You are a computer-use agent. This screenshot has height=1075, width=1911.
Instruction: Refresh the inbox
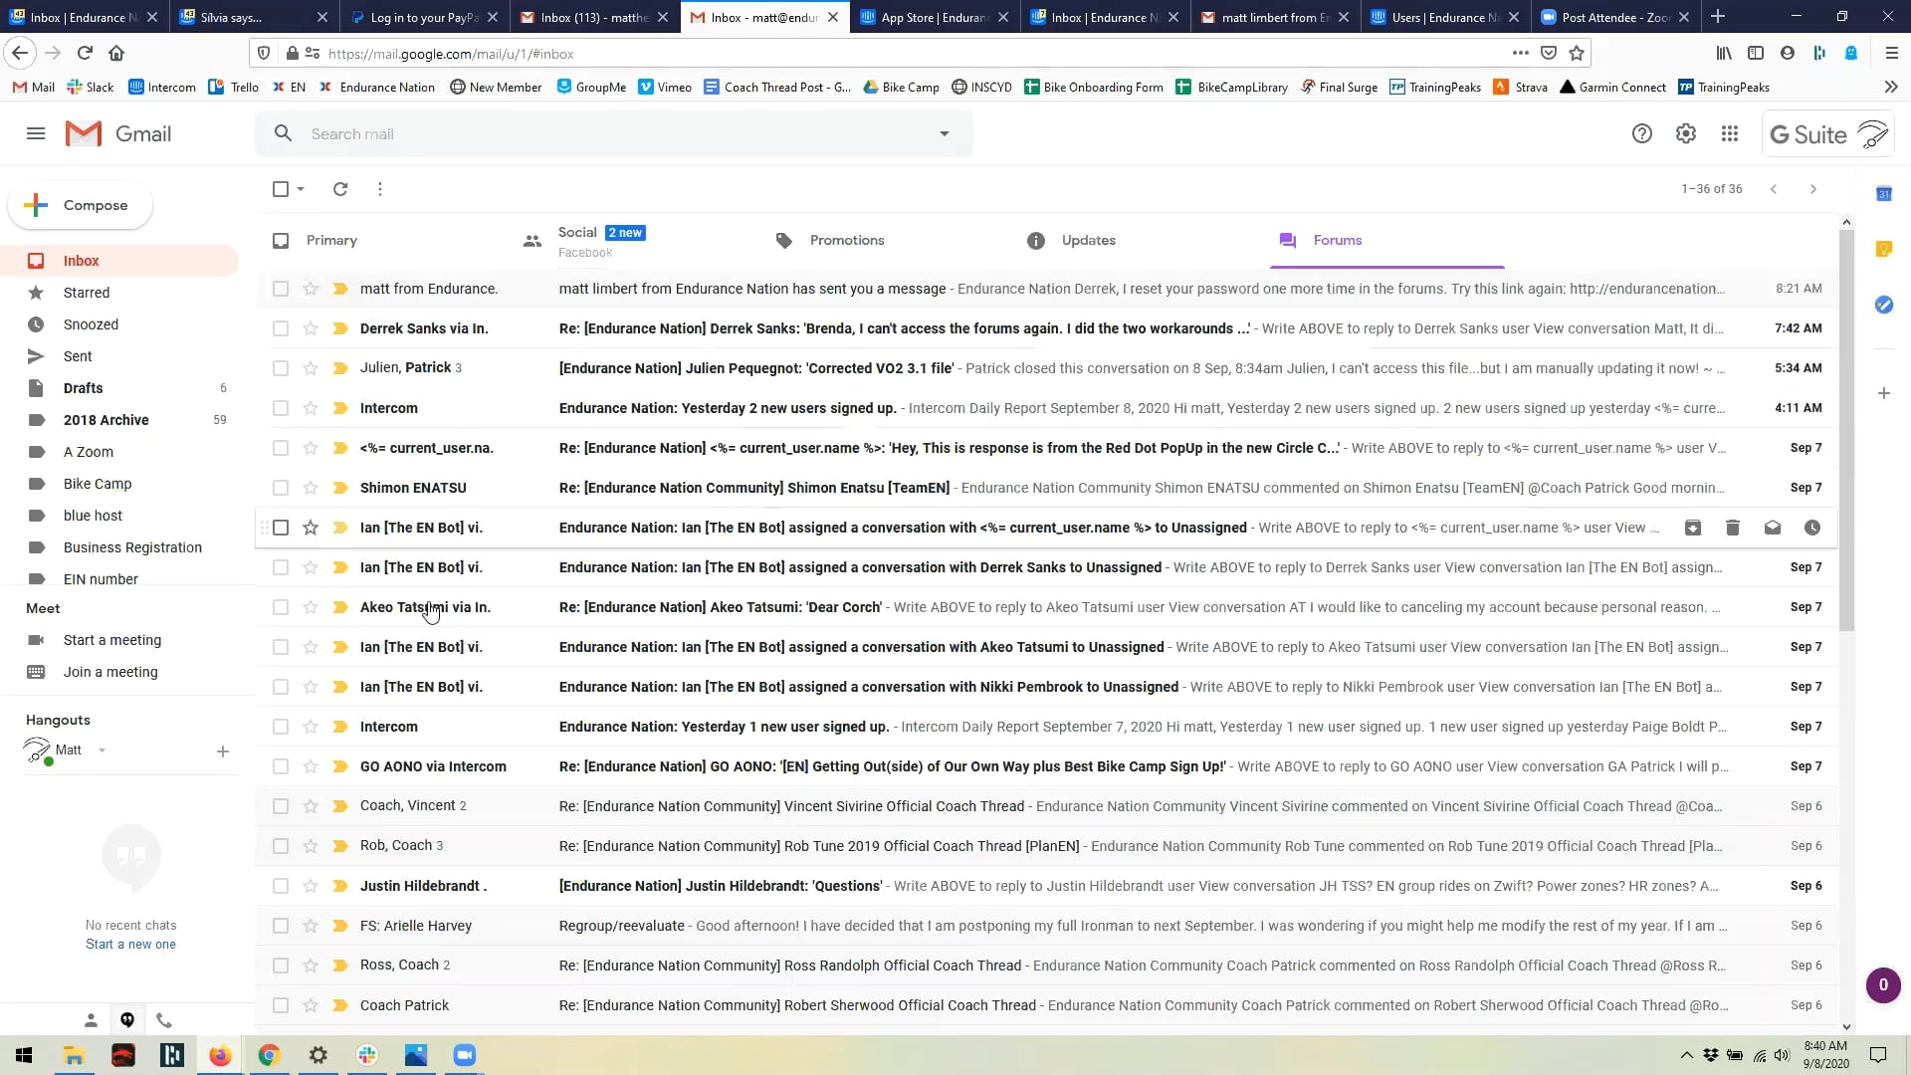coord(340,188)
